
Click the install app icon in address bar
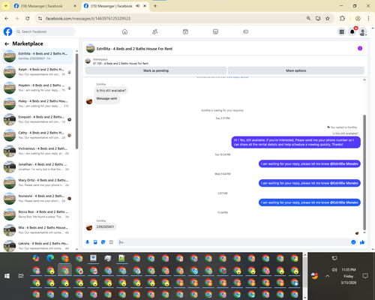[x=318, y=19]
